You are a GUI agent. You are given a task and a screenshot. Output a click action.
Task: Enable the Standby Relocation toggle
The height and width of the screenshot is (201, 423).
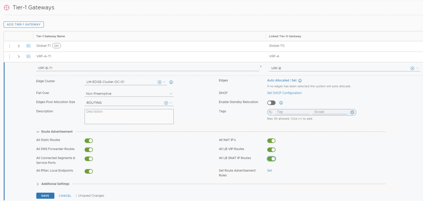click(x=271, y=102)
